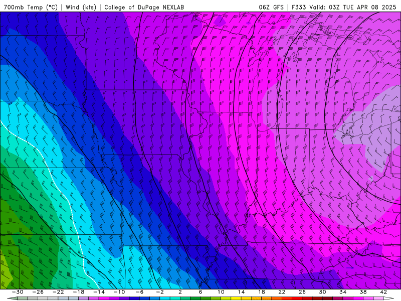Click the bright yellow segment of the color bar
The image size is (401, 301).
[x=236, y=298]
